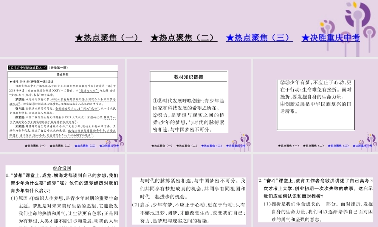Click the line (2)启示:少年有梦

click(189, 205)
